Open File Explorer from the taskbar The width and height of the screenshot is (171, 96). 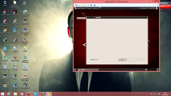pos(15,94)
